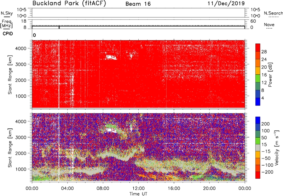The width and height of the screenshot is (283, 196).
Task: Click the blue bottom of the power color bar
Action: pos(258,102)
